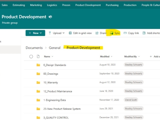Open the Sales navigation tab
Image resolution: width=160 pixels, height=120 pixels.
coord(5,5)
